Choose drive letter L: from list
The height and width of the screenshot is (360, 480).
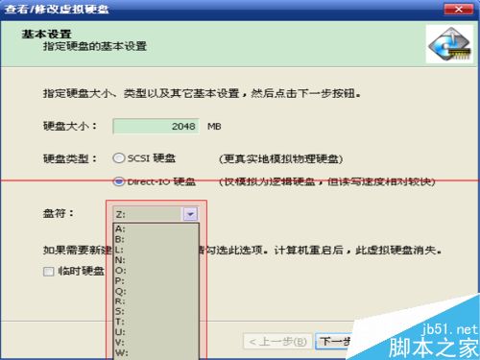156,250
